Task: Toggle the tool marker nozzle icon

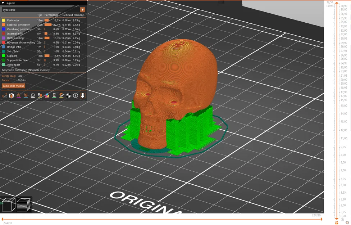Action: tap(83, 96)
